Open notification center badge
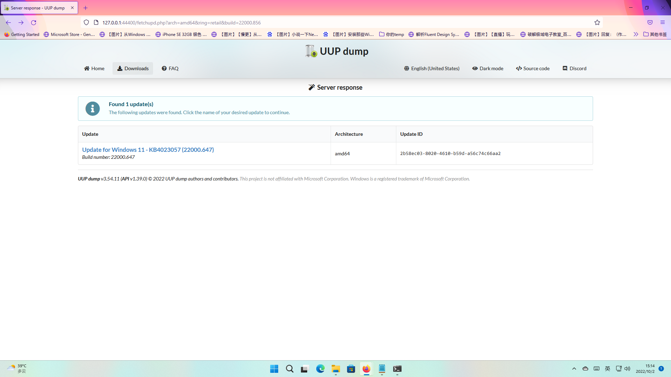Viewport: 671px width, 377px height. 661,369
